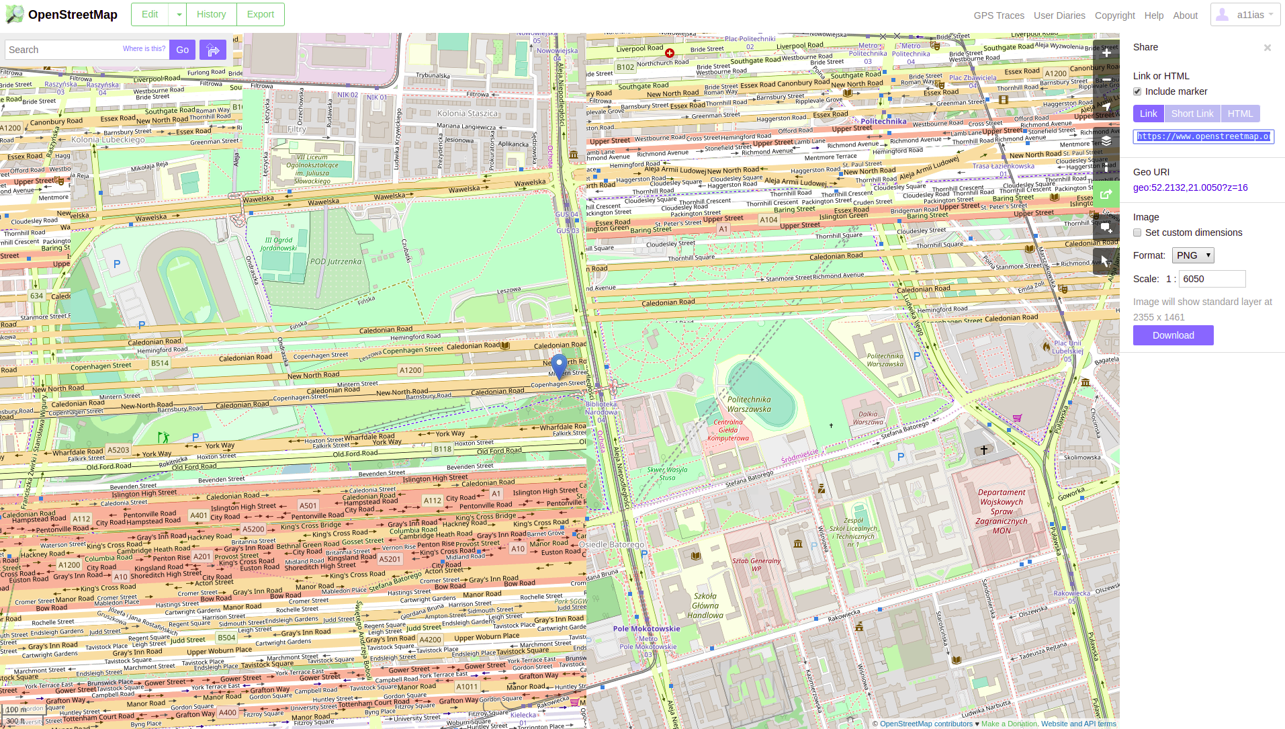Click the OpenStreetMap contributors link

tap(926, 724)
